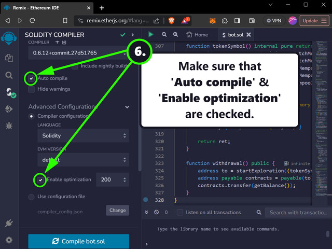Click the green run script play icon
Image resolution: width=332 pixels, height=249 pixels.
151,35
